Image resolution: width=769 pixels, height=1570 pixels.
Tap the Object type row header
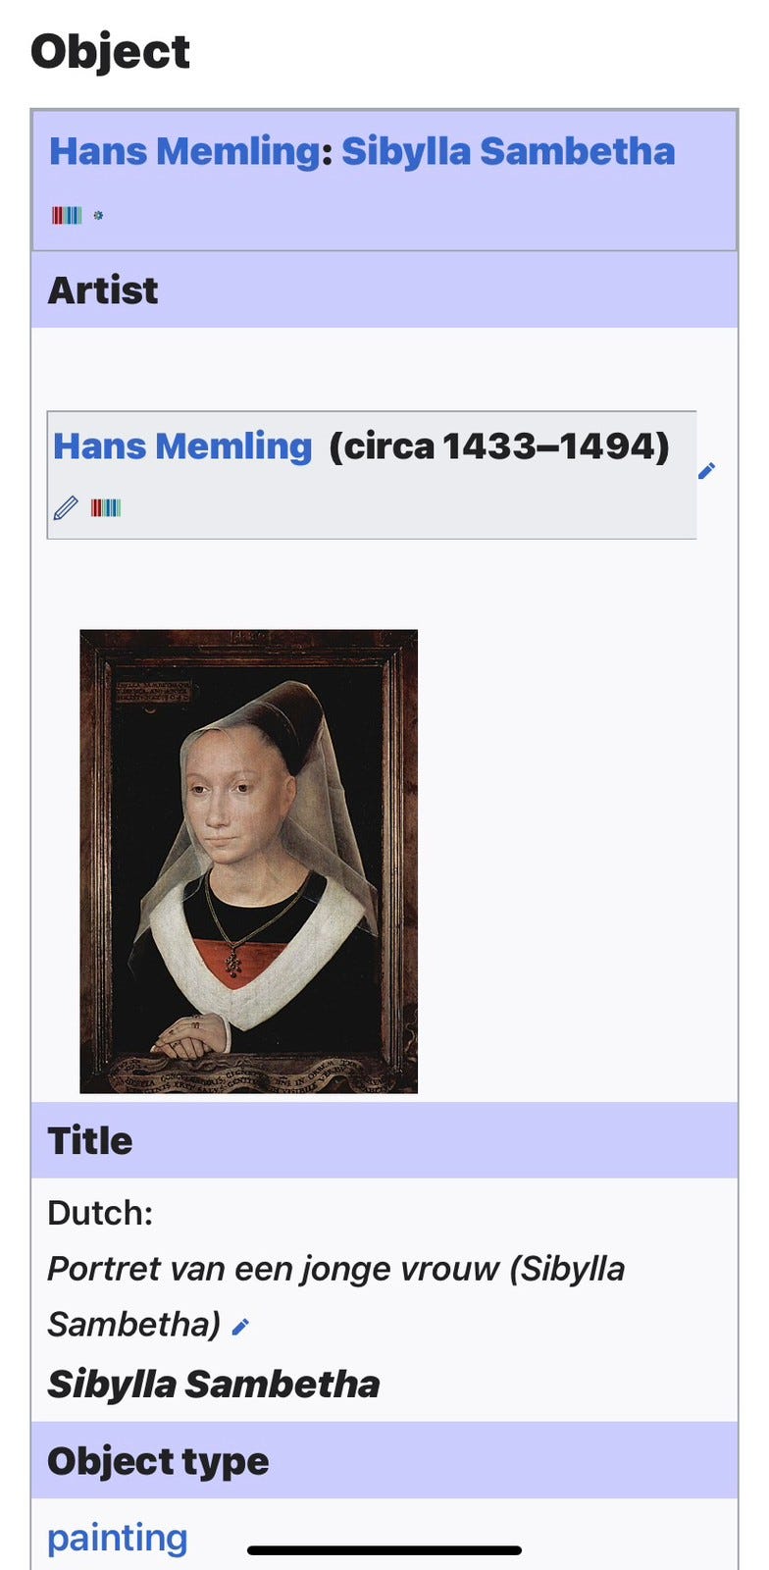[x=384, y=1461]
